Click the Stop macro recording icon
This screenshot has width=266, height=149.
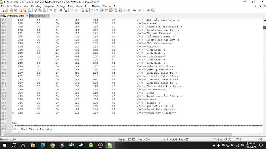[x=139, y=10]
